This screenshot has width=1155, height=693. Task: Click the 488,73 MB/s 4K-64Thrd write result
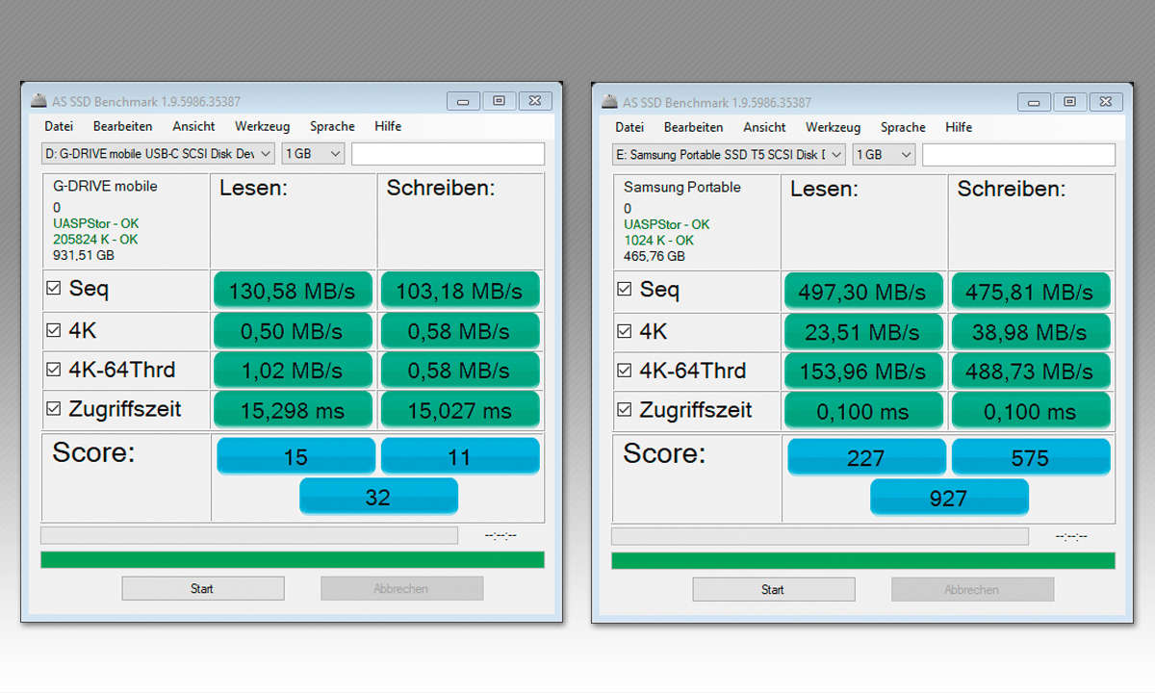point(1031,371)
